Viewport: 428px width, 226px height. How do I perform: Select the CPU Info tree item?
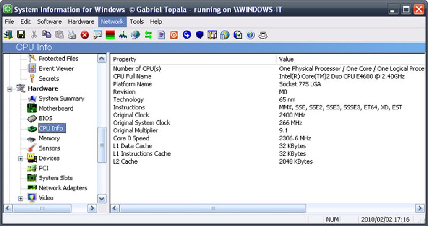coord(52,128)
